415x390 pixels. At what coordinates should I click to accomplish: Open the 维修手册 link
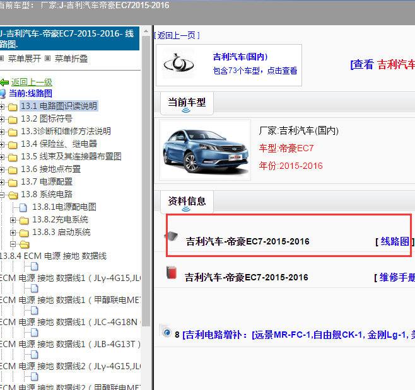tap(397, 277)
